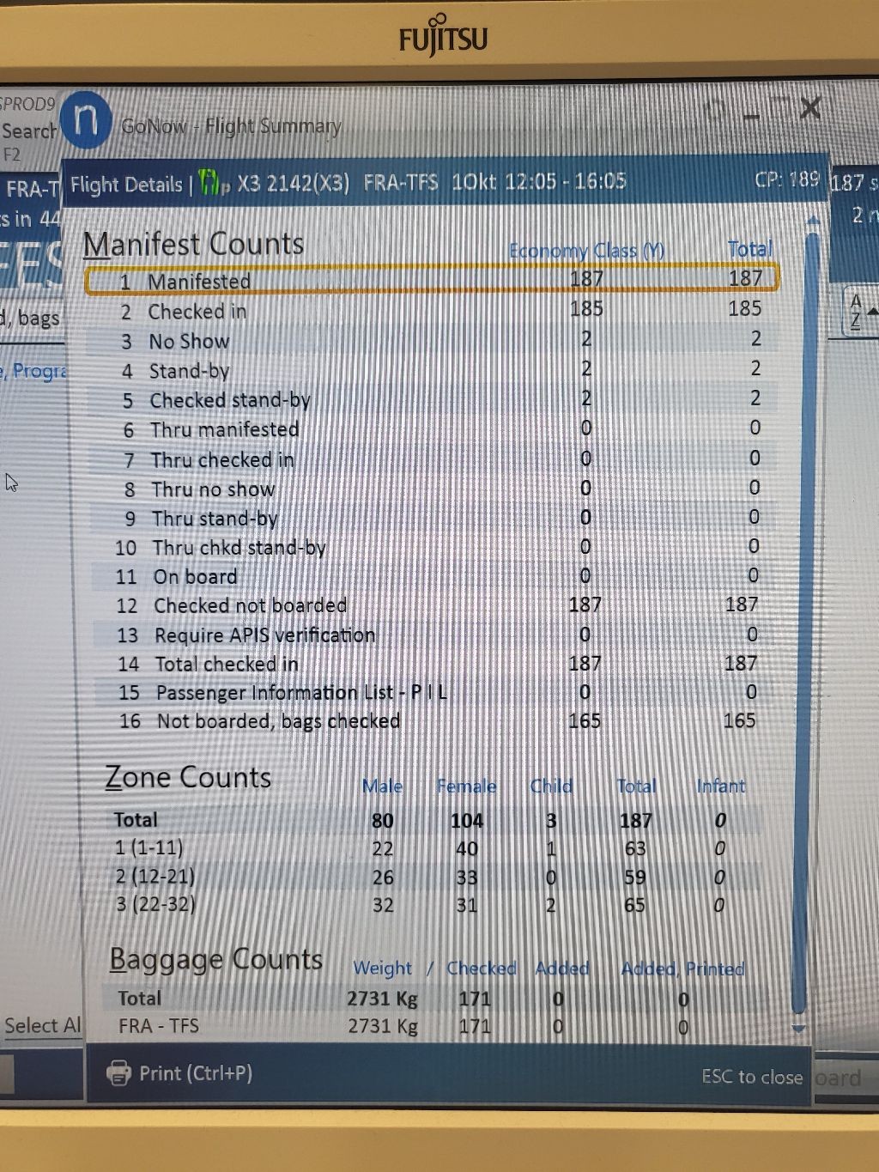Click the Total header in Manifest Counts
The height and width of the screenshot is (1172, 879).
click(x=749, y=249)
